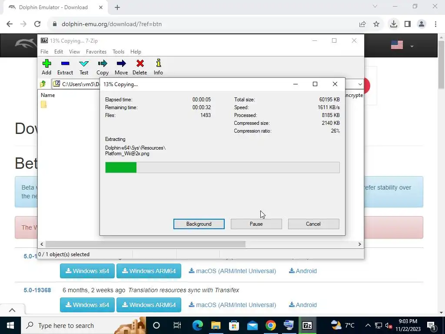Open the US flag language dropdown

point(402,45)
